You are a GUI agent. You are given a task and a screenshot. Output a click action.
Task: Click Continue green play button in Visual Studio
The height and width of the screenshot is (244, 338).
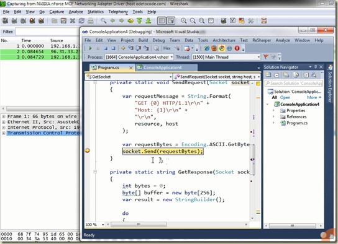point(90,48)
